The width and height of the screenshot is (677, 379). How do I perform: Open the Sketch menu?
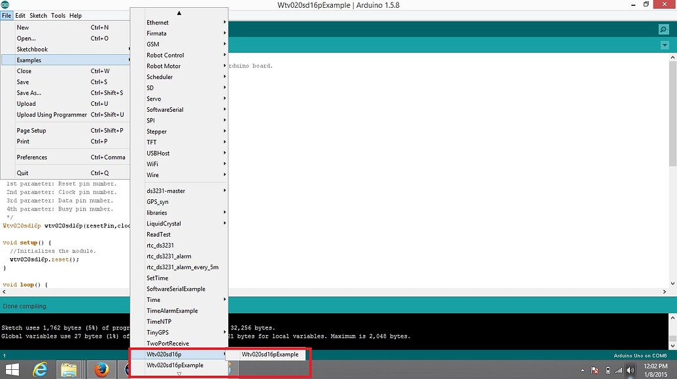pyautogui.click(x=38, y=15)
